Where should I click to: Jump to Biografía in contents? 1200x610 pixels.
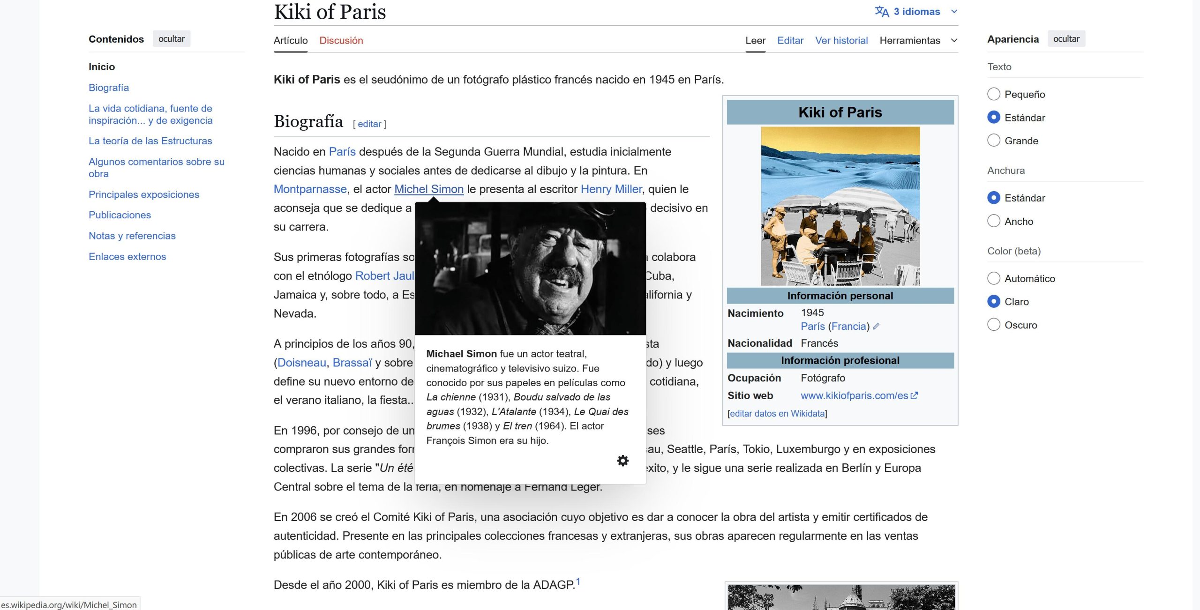point(109,88)
